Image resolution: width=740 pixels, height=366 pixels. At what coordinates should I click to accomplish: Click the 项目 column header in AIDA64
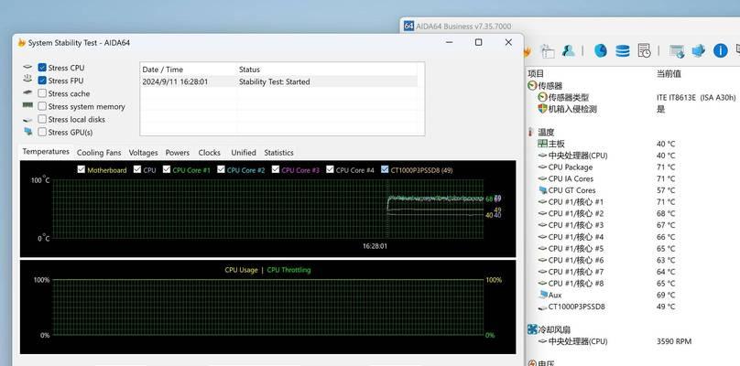coord(536,73)
